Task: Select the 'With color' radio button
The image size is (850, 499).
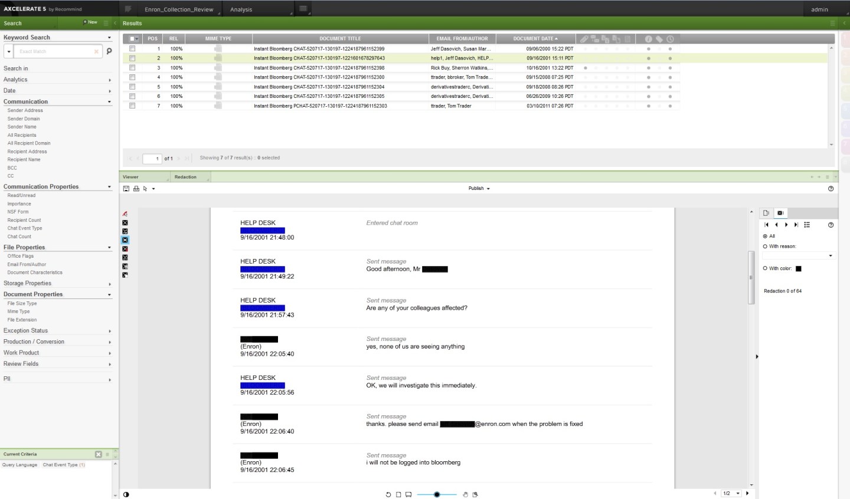Action: (765, 268)
